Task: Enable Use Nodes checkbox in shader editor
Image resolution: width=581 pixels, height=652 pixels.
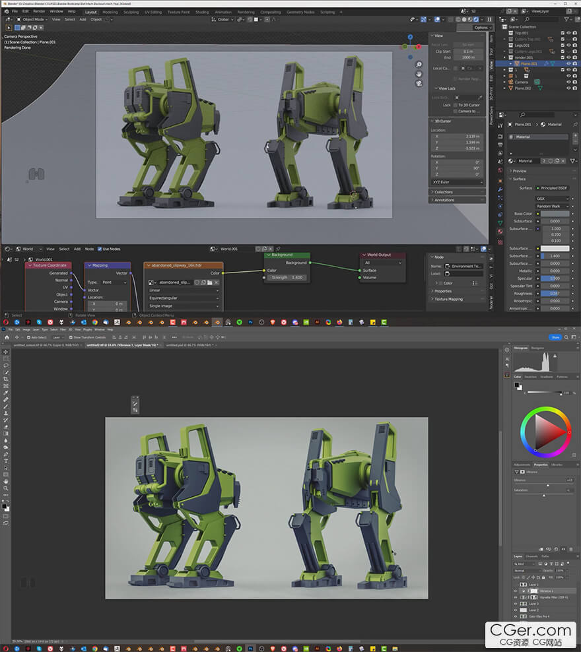Action: pos(100,249)
